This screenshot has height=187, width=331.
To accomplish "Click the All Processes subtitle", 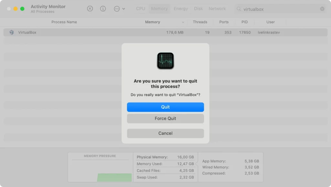I will [x=42, y=12].
